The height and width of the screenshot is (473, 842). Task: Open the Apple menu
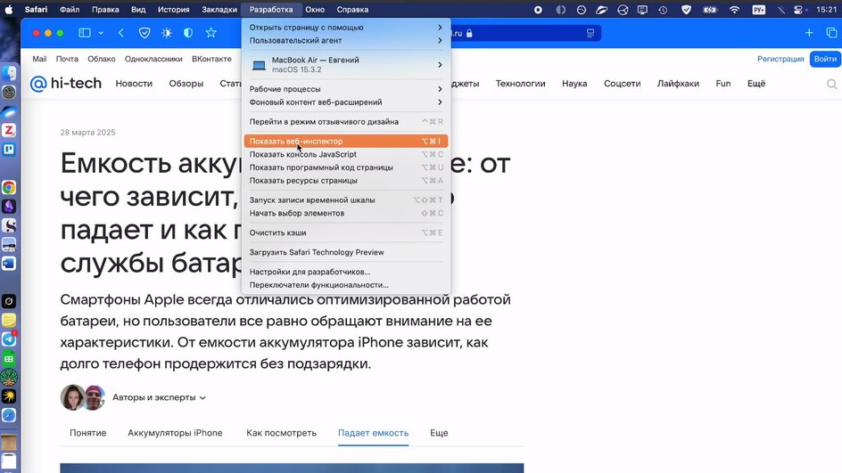tap(9, 10)
